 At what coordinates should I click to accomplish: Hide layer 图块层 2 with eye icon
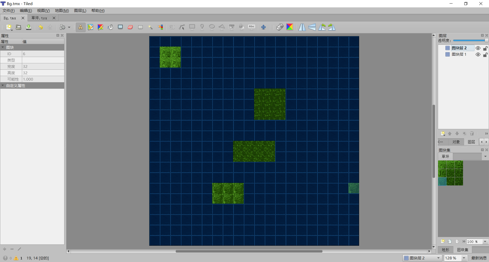478,48
